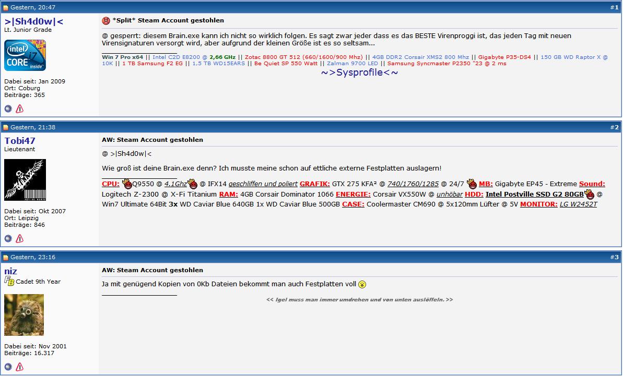
Task: Click niz signature quote about Igel
Action: 360,300
